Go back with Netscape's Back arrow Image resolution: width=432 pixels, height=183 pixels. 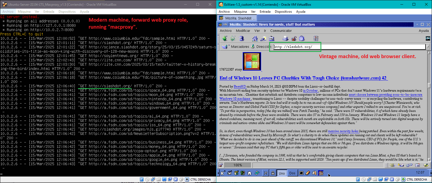point(225,39)
